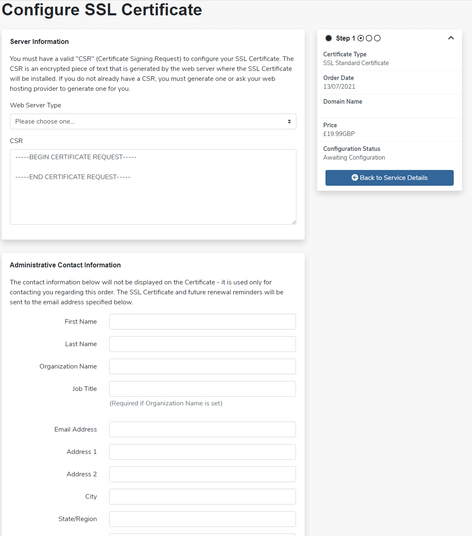Viewport: 472px width, 536px height.
Task: Click the stepper arrows on the server type selector
Action: pos(289,121)
